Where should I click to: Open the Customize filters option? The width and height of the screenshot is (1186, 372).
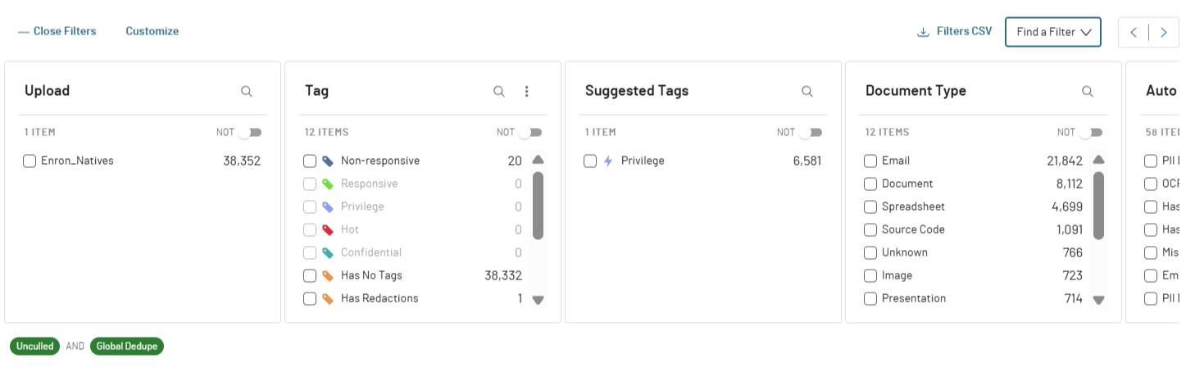(x=152, y=31)
